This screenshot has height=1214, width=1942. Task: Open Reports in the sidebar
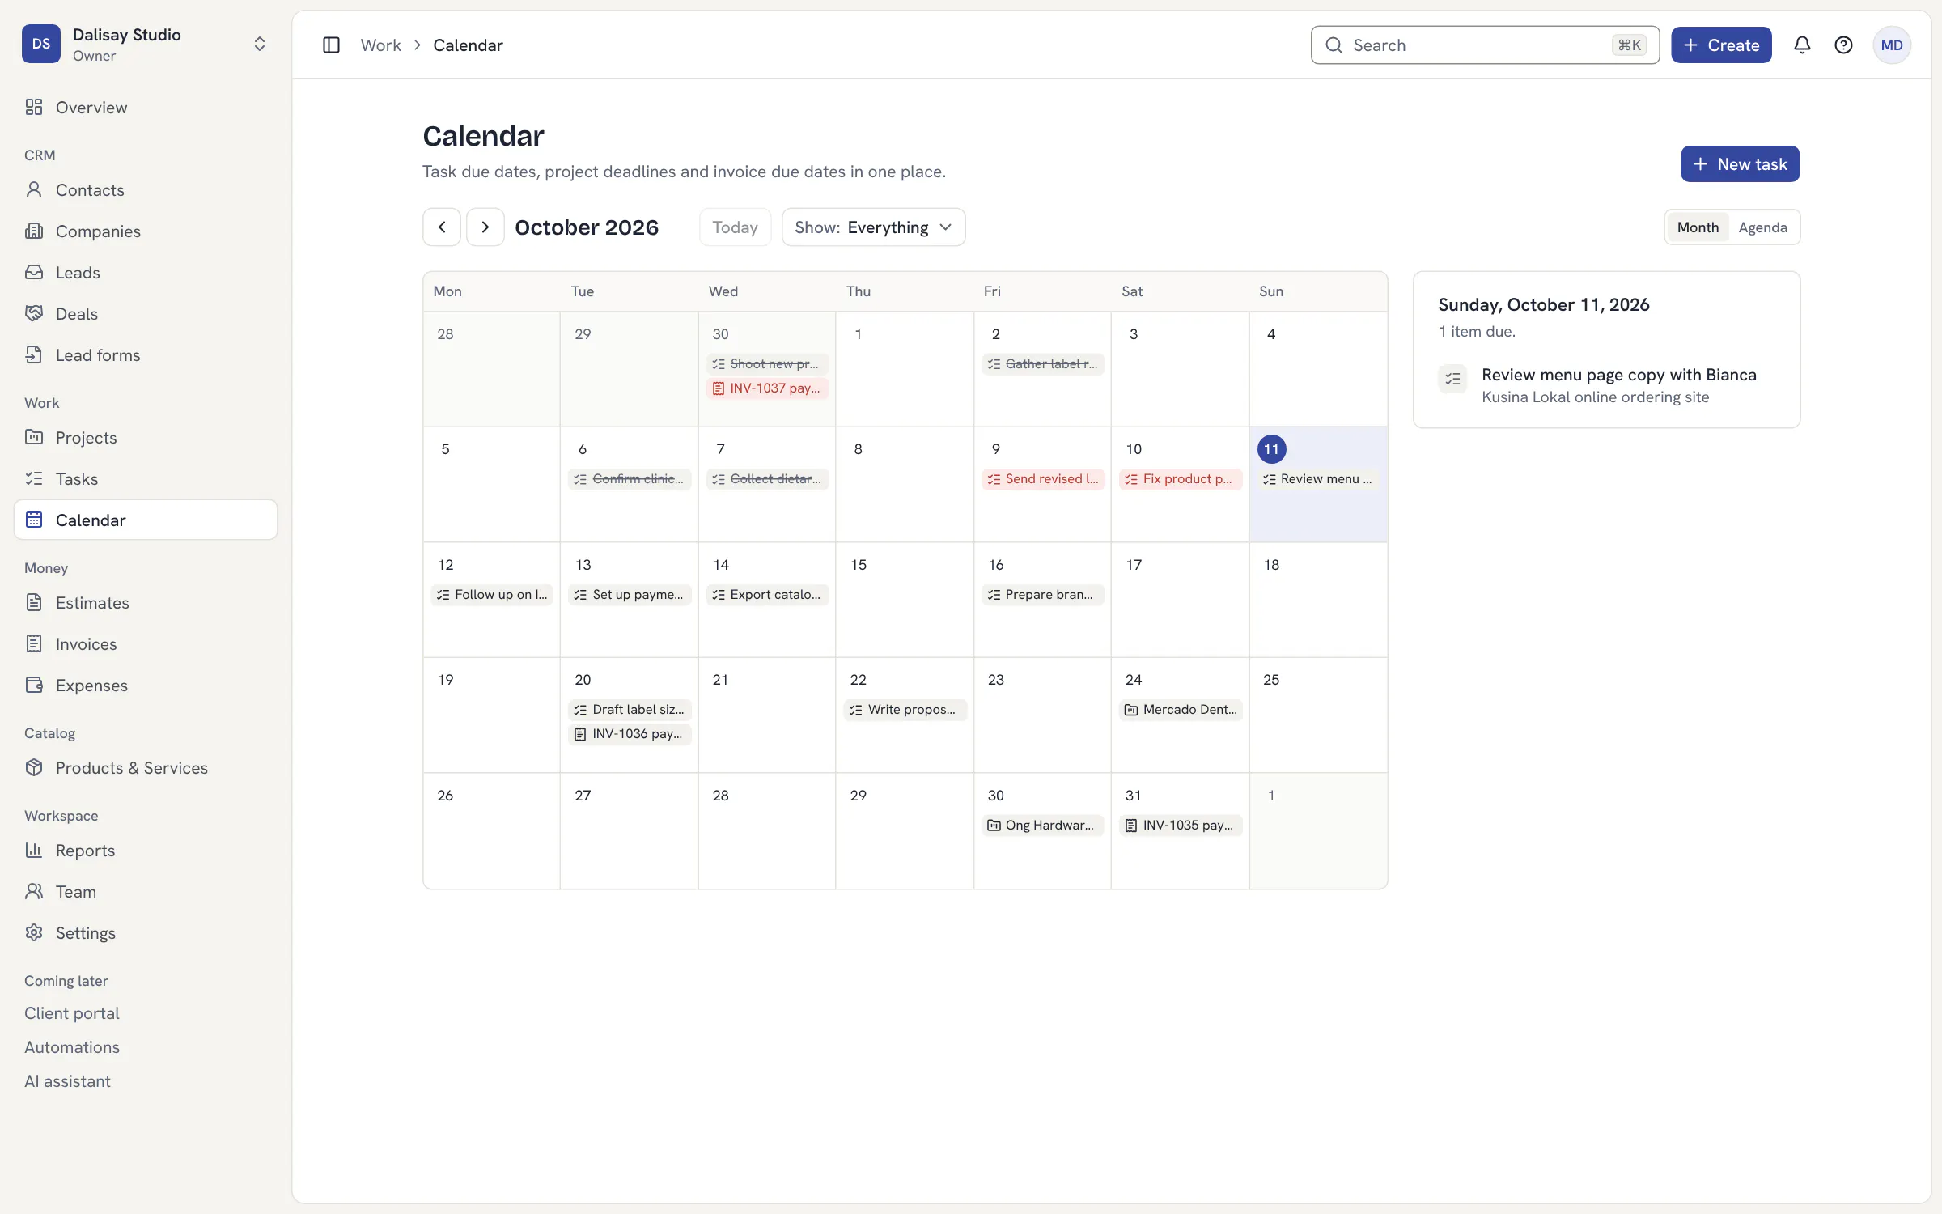click(146, 851)
